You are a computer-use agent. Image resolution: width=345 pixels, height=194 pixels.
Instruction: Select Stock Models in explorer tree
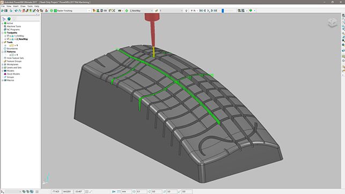(x=13, y=74)
